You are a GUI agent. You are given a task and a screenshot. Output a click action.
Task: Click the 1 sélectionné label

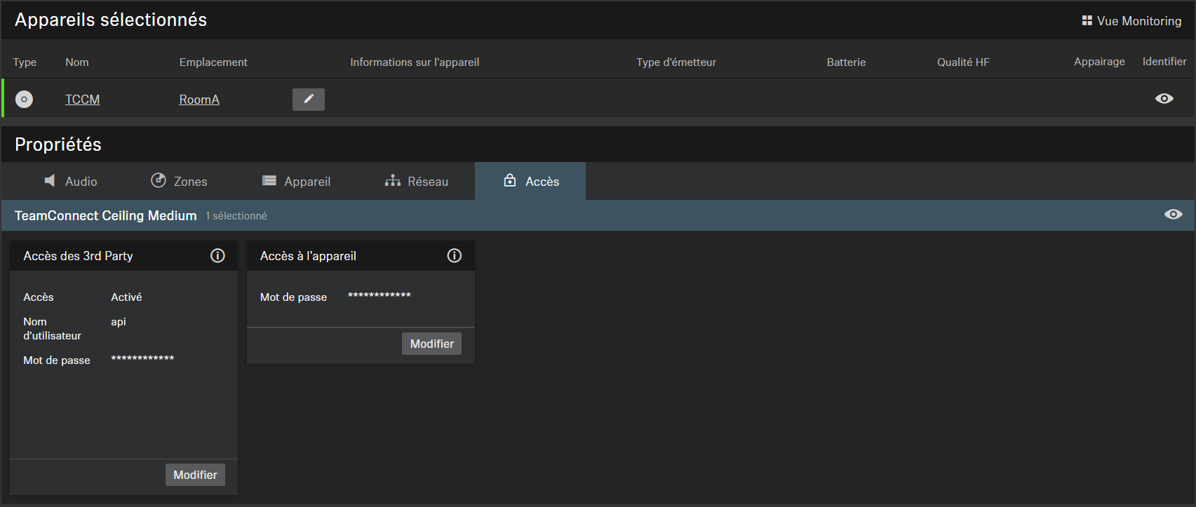[236, 216]
